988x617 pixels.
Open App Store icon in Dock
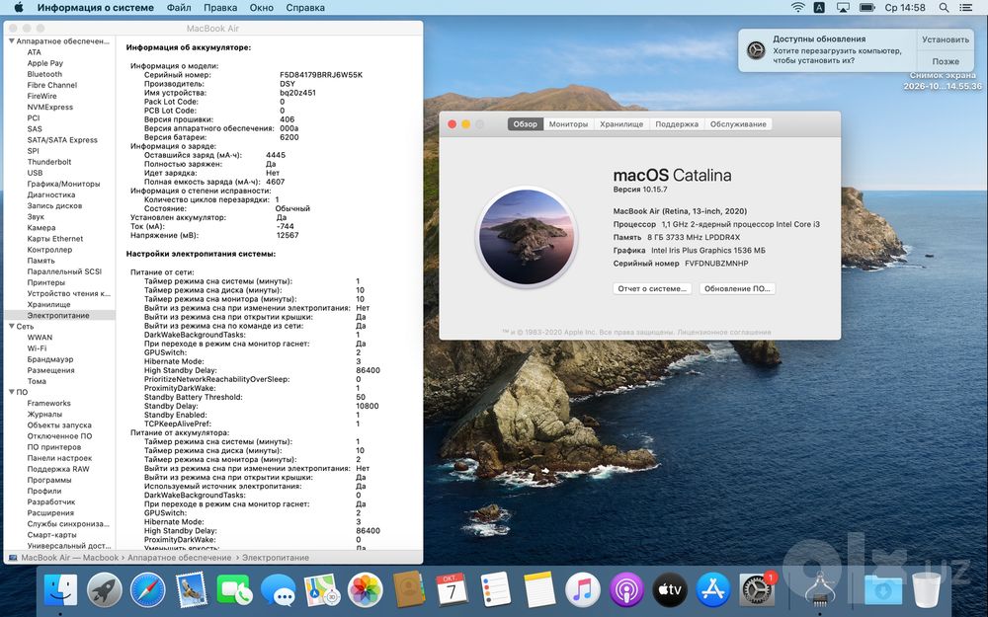pyautogui.click(x=713, y=590)
